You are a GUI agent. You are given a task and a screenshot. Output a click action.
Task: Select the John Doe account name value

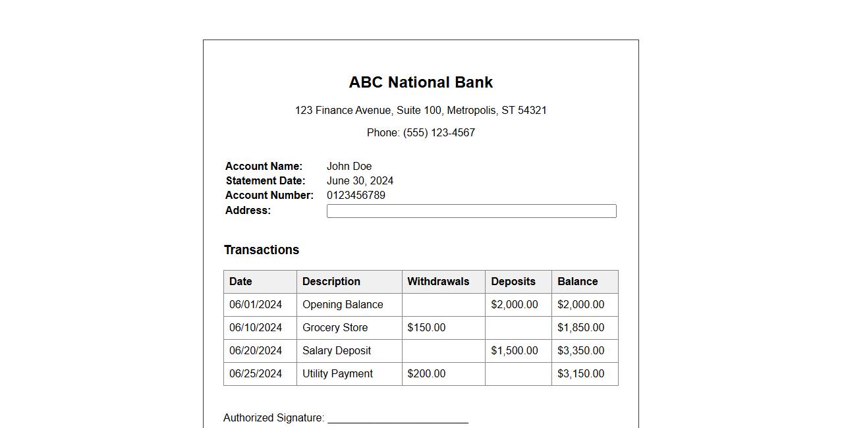coord(349,166)
